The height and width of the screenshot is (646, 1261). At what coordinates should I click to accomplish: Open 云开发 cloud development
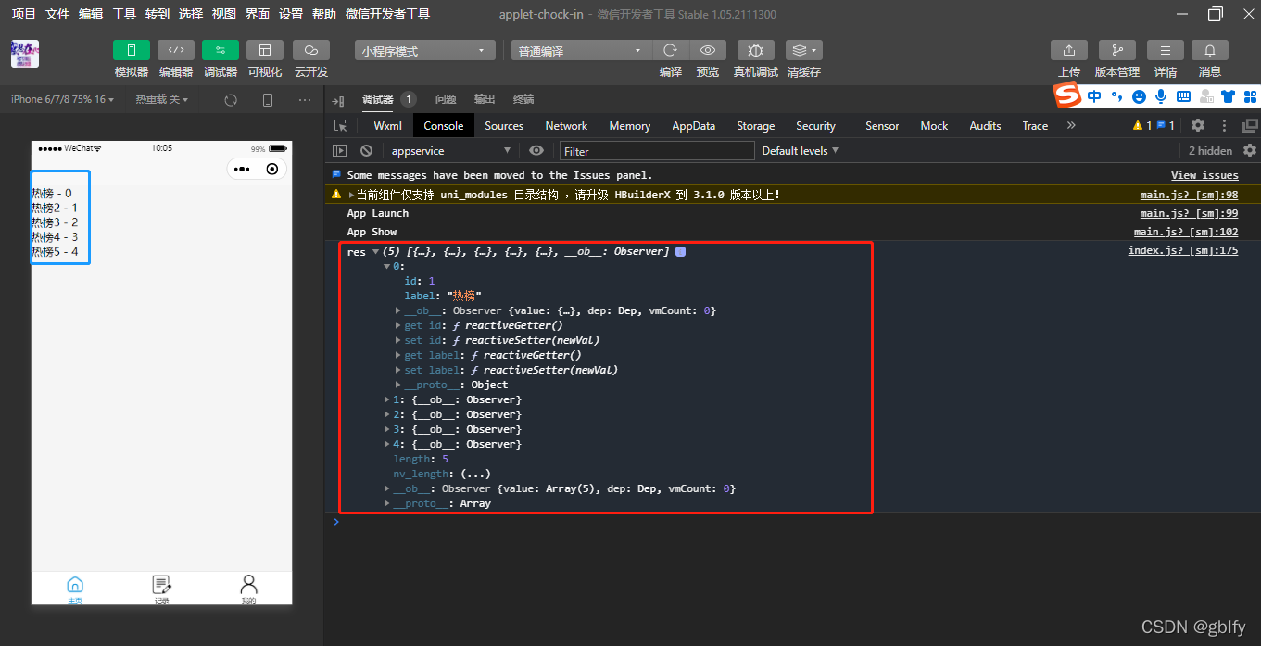(x=311, y=50)
